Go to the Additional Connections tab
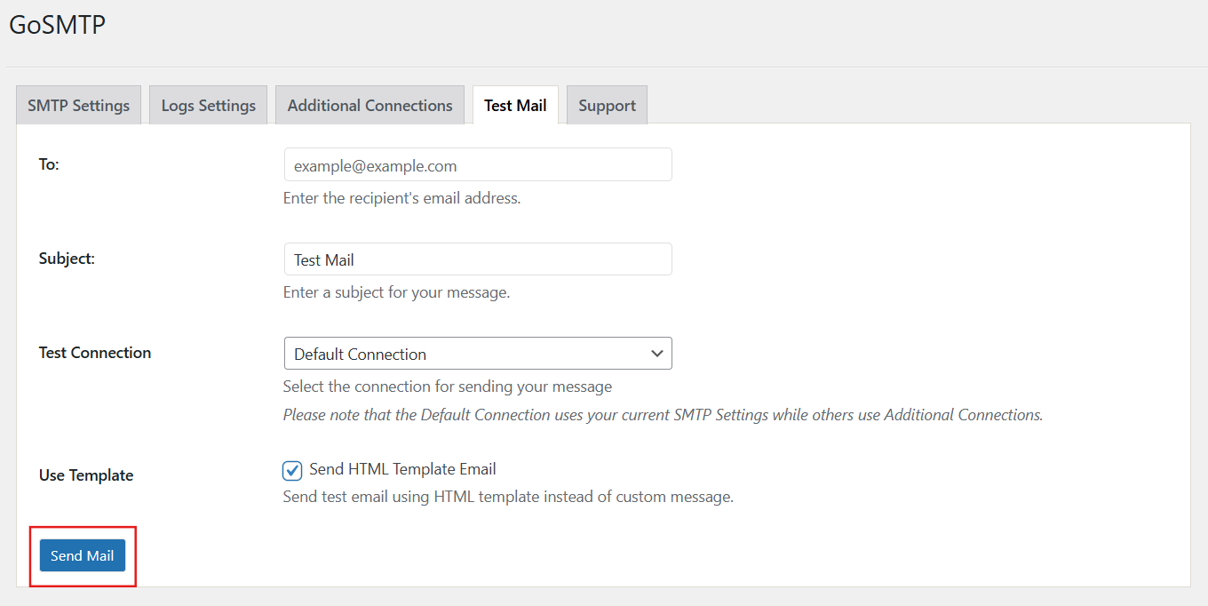 (370, 105)
